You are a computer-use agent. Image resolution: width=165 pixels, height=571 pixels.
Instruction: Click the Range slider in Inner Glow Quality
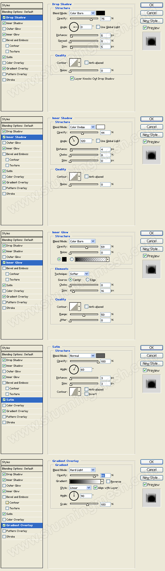[x=84, y=315]
